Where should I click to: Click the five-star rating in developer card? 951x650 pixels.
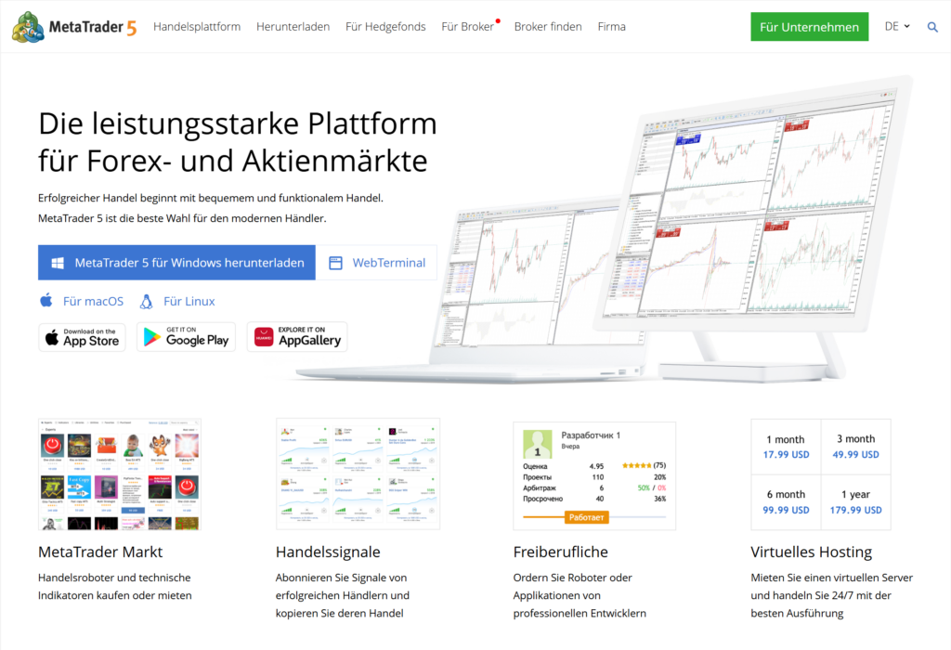(x=636, y=465)
